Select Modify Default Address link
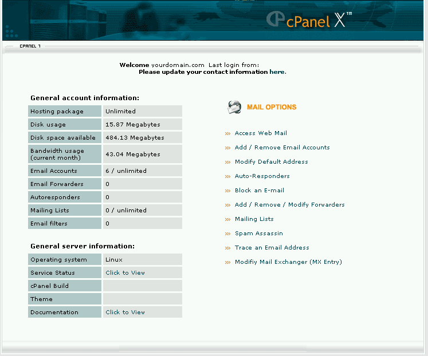 [x=271, y=162]
